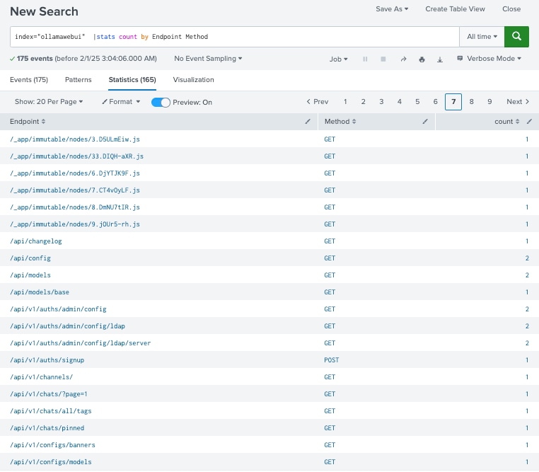Click count value for /api/models row
Screen dimensions: 539x472
527,275
